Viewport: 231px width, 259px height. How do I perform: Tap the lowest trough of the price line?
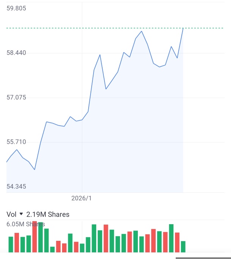tap(34, 170)
